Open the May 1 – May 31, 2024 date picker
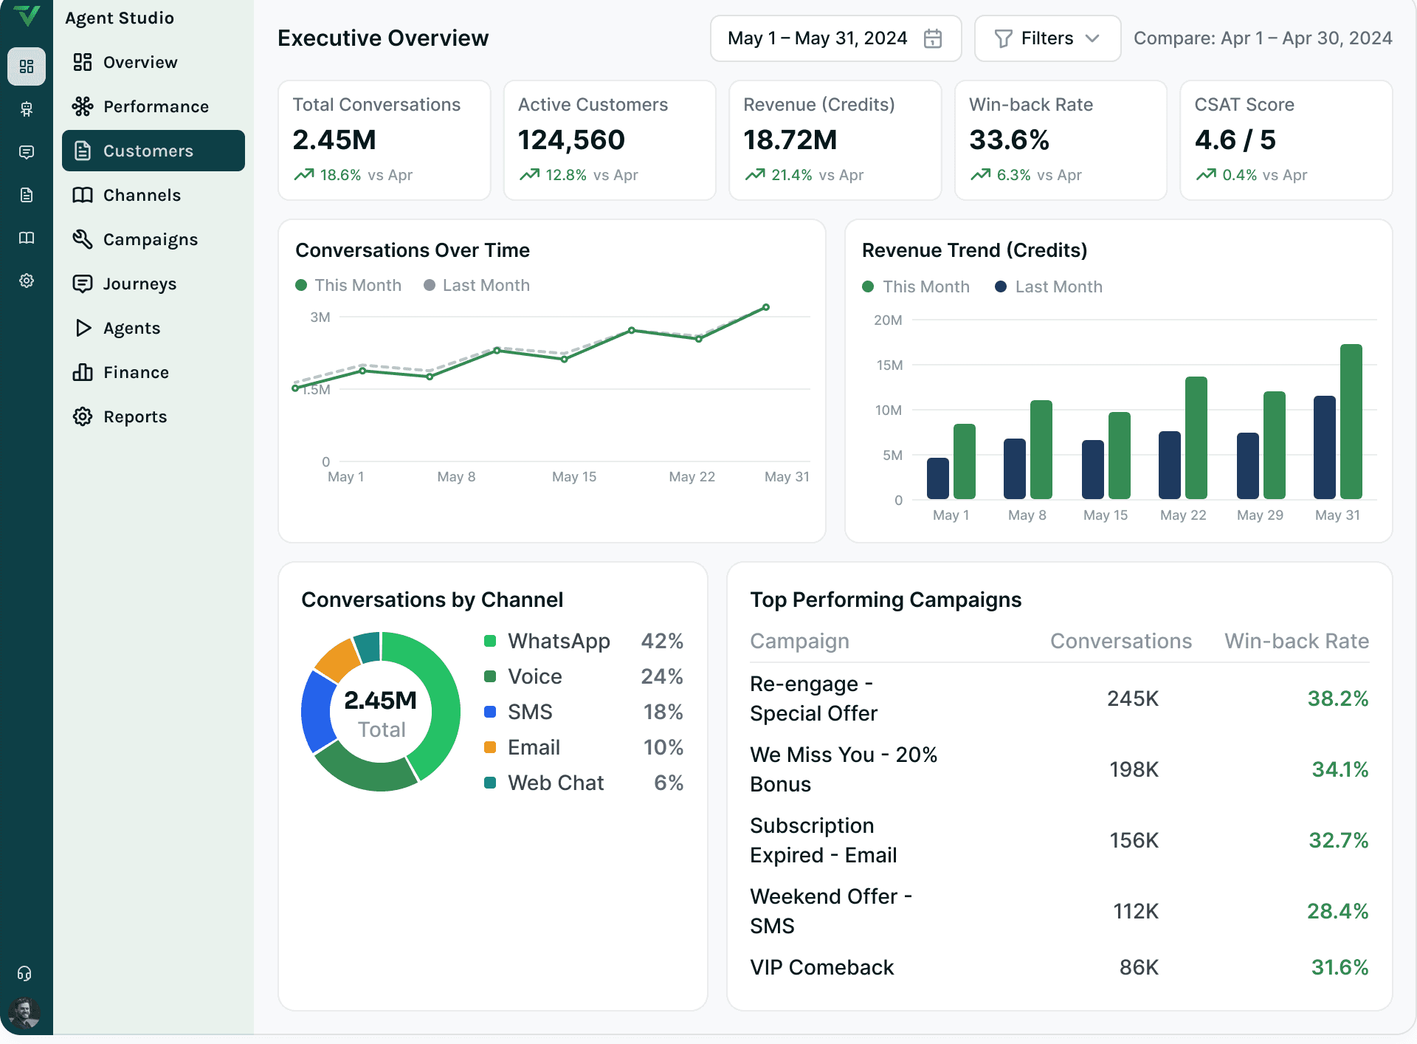The height and width of the screenshot is (1044, 1417). tap(835, 38)
